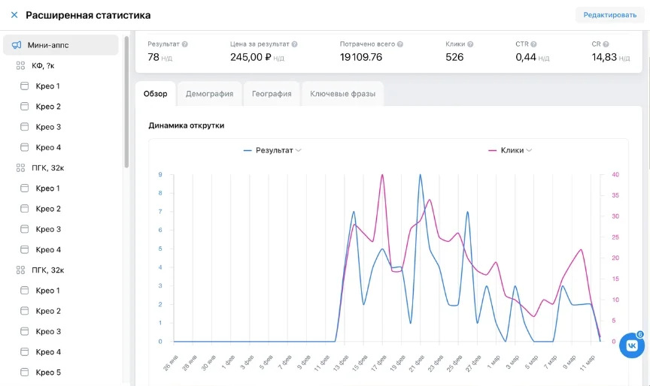Click the Клики value 526
The image size is (650, 386).
pyautogui.click(x=454, y=57)
